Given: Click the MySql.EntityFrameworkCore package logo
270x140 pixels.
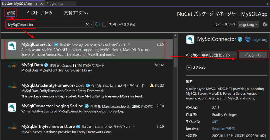Looking at the screenshot, I should (x=12, y=127).
